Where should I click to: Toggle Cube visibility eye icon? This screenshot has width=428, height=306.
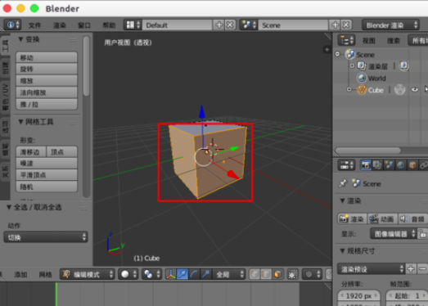coord(415,89)
